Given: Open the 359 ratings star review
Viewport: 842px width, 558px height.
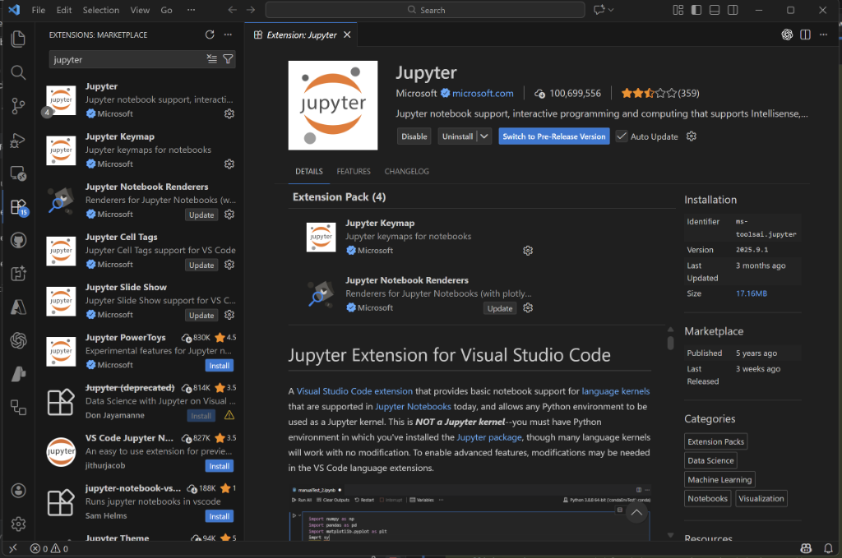Looking at the screenshot, I should [x=660, y=94].
